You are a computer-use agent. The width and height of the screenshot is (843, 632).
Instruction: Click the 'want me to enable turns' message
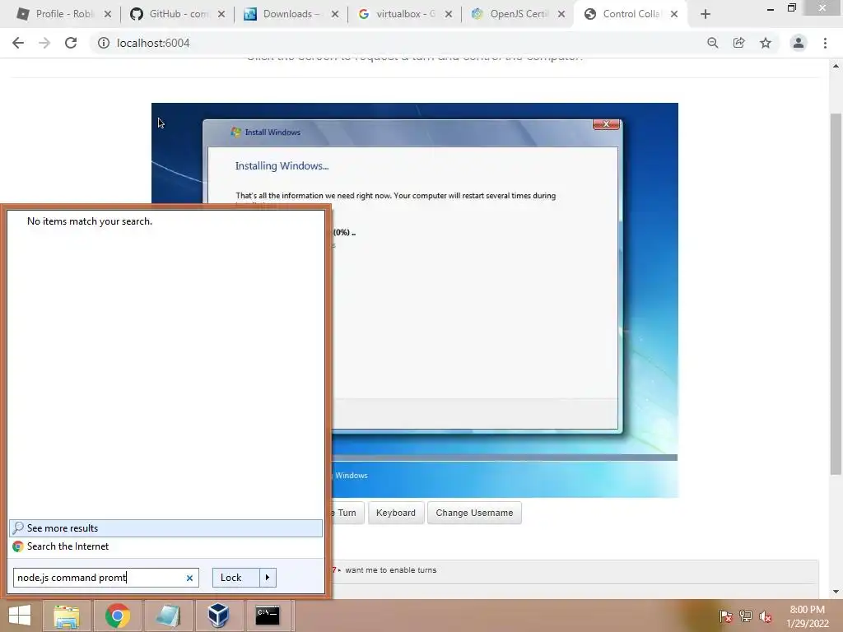(391, 570)
